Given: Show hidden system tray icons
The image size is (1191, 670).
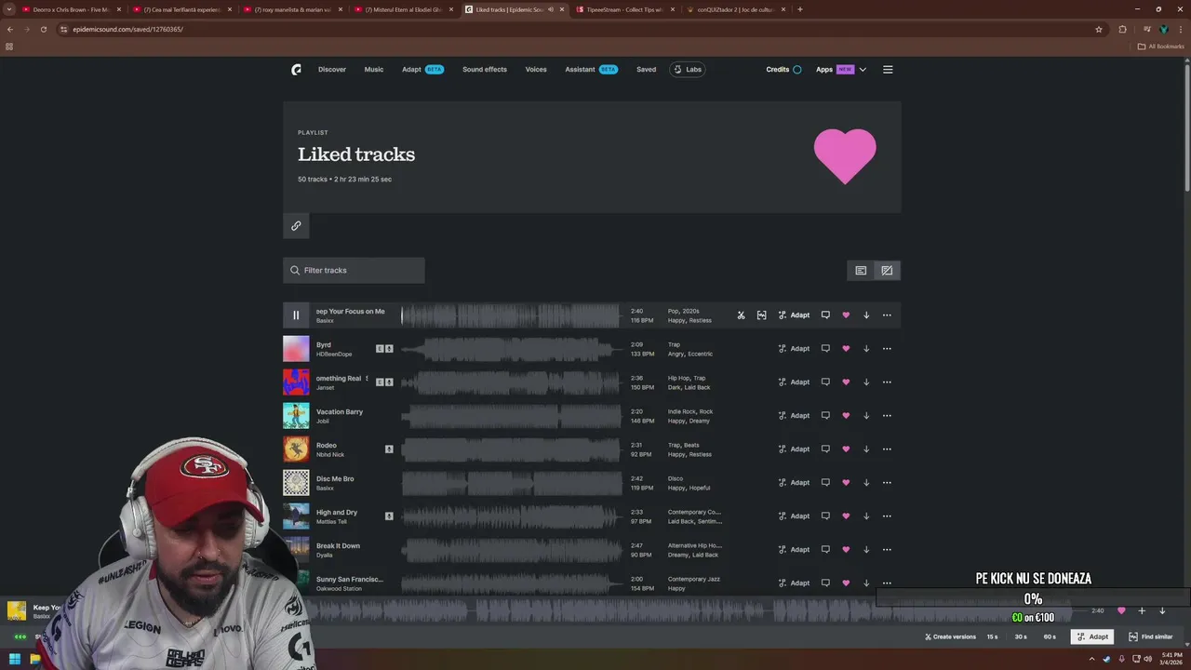Looking at the screenshot, I should (x=1094, y=660).
